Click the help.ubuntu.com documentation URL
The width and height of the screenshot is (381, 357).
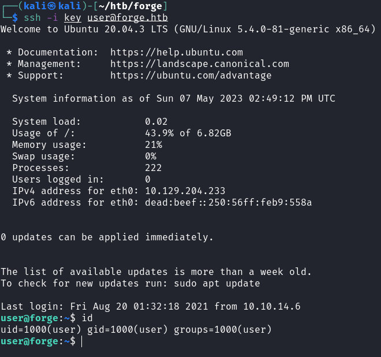pos(177,53)
